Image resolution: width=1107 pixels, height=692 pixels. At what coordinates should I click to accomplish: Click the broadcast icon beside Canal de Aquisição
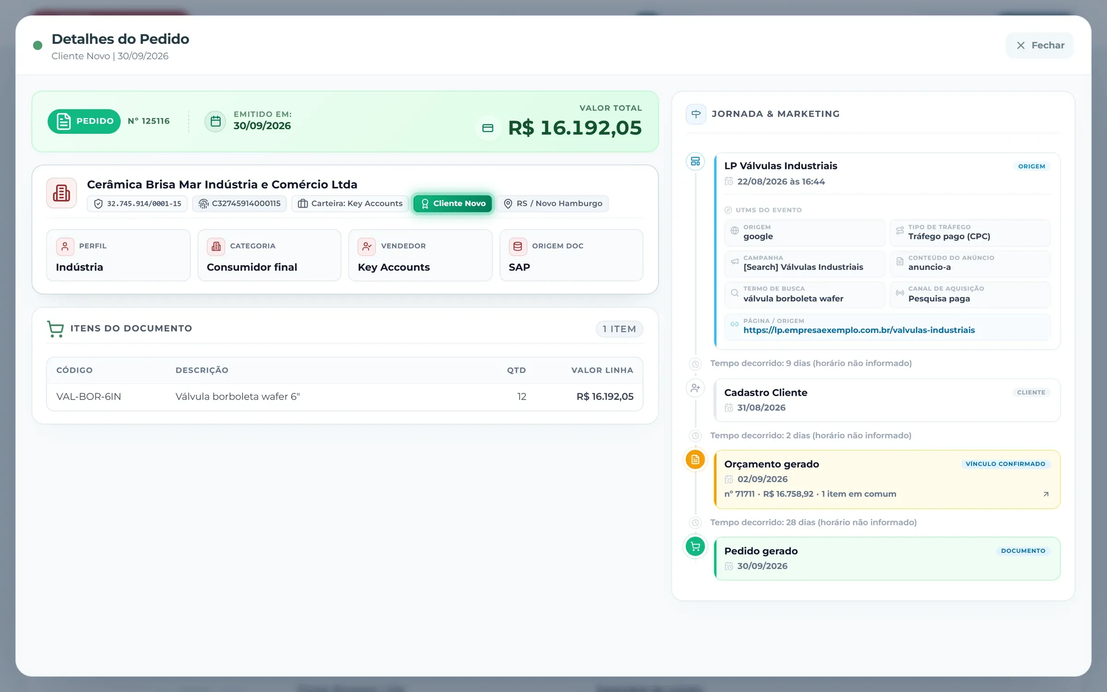[x=899, y=292]
